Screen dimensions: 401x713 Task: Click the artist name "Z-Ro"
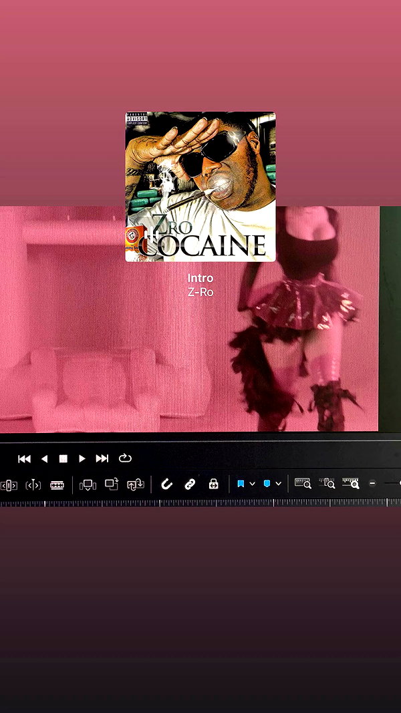[x=200, y=293]
